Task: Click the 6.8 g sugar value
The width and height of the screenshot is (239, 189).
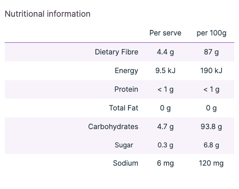Action: [x=211, y=145]
